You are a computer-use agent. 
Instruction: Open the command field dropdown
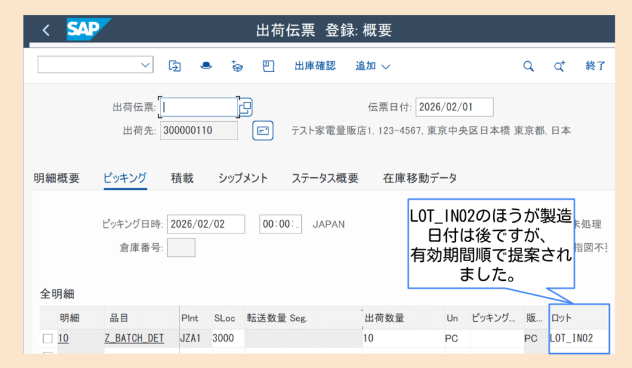click(x=146, y=65)
